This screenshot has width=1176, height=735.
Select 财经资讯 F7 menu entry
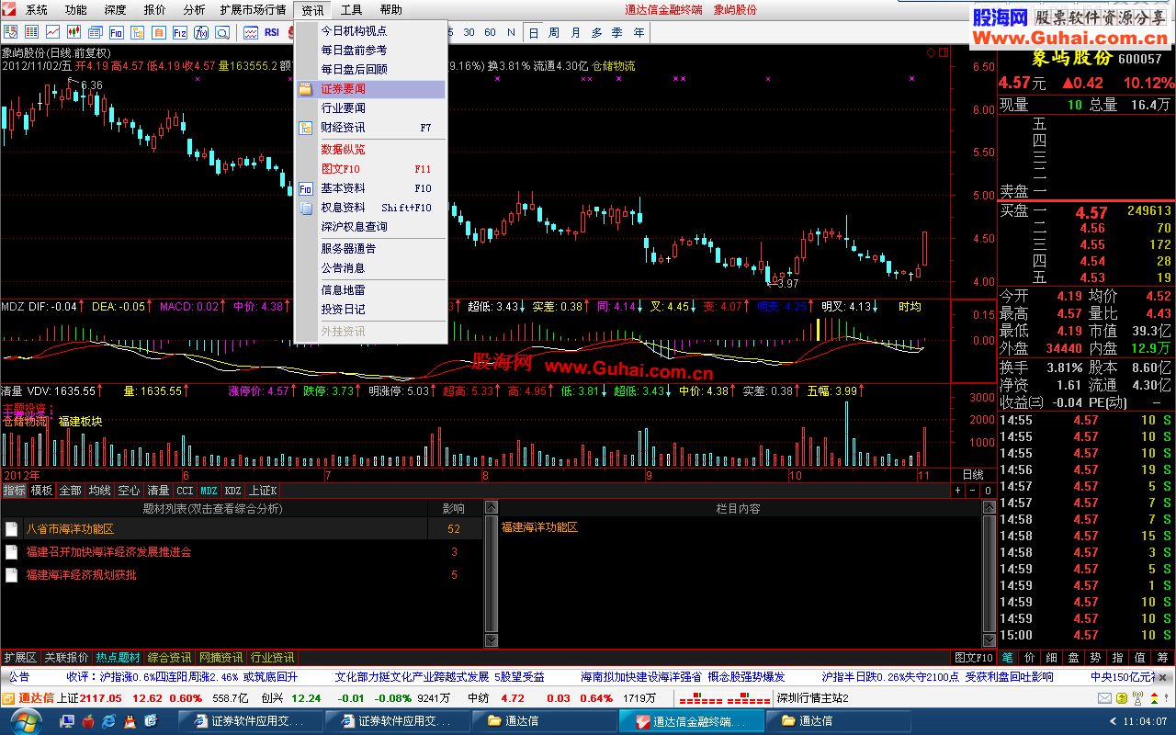point(370,128)
